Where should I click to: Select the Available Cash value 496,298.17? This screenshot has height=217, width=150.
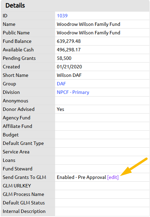(69, 50)
